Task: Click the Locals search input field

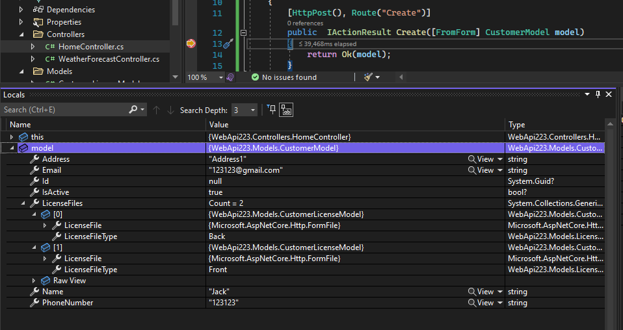Action: coord(65,110)
